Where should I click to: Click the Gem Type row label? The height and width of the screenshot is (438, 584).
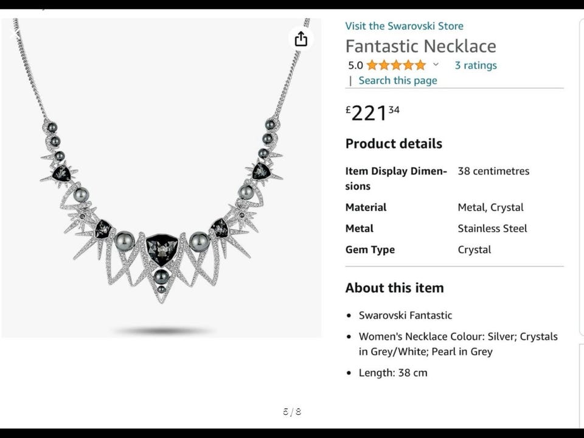coord(370,249)
